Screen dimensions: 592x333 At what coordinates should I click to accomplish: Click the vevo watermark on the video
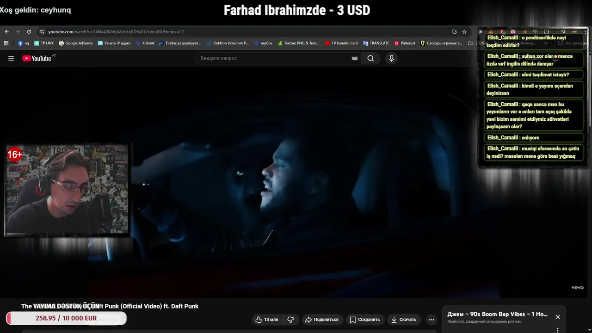click(x=577, y=288)
